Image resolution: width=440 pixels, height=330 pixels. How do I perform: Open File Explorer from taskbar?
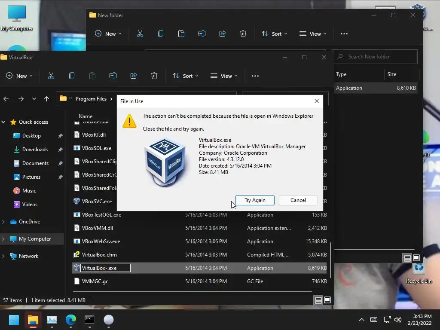(x=33, y=320)
